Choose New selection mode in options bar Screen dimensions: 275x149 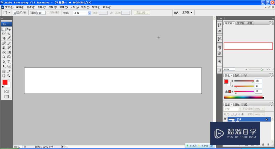pyautogui.click(x=15, y=13)
